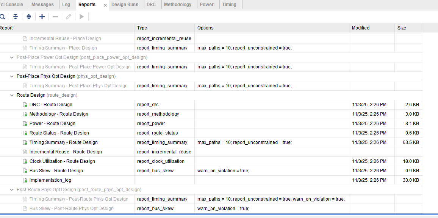This screenshot has height=218, width=438.
Task: Click file icon of Timing Summary - Place Design
Action: coord(25,48)
